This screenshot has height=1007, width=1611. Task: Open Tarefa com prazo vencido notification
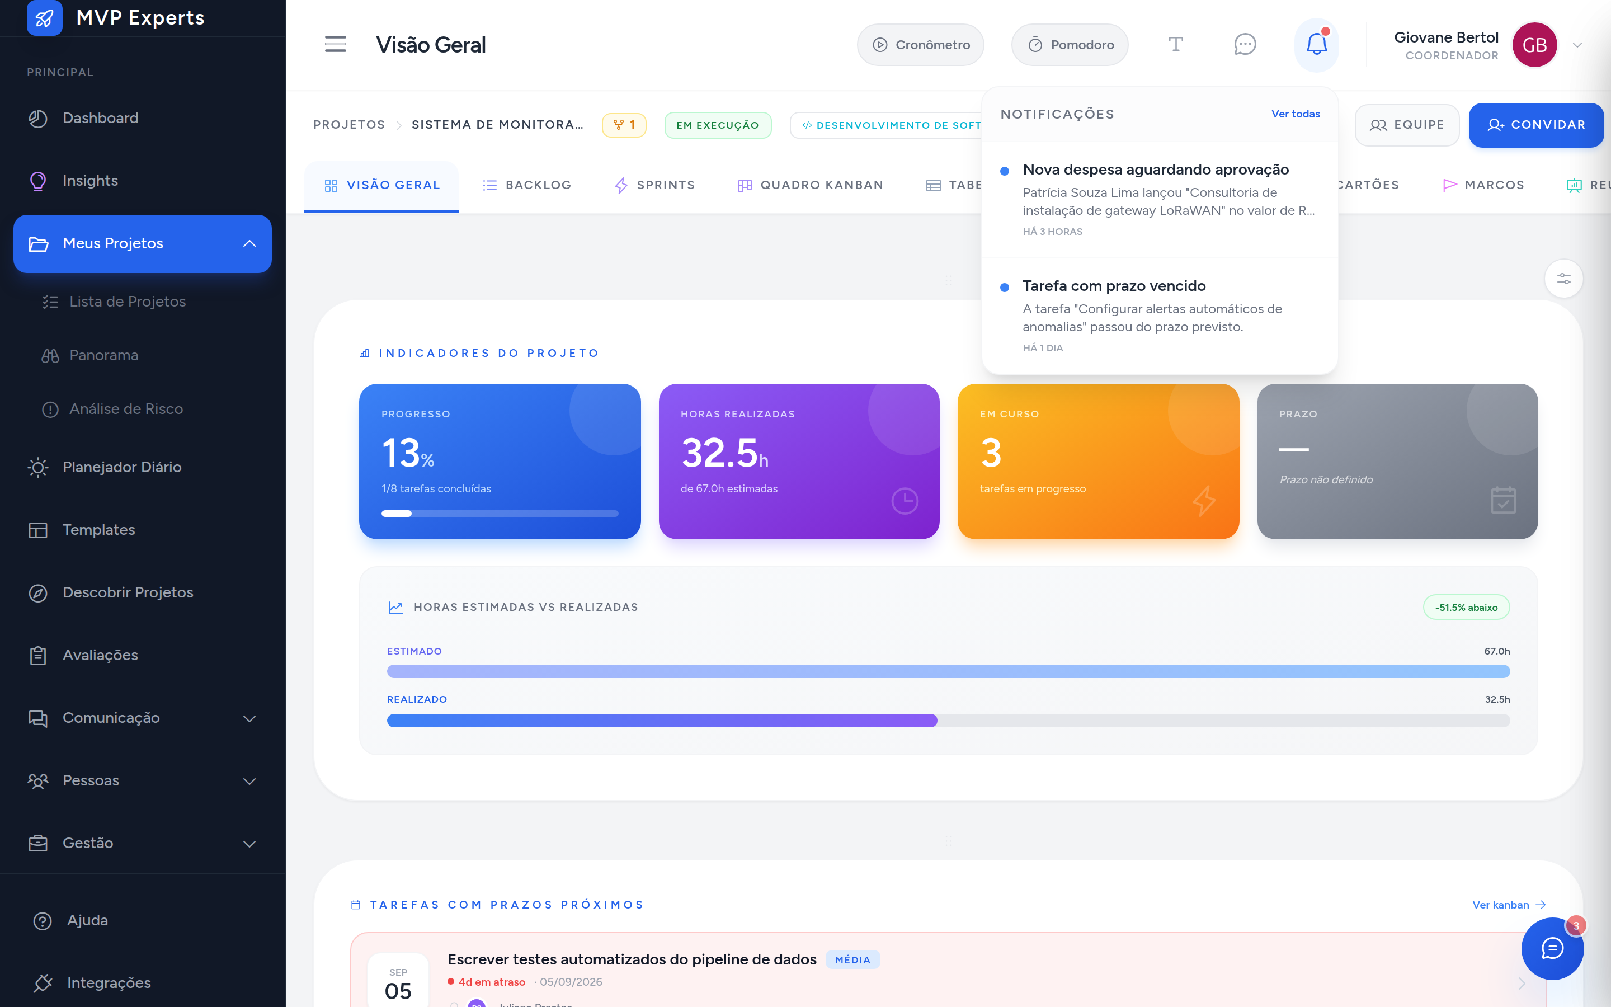point(1160,316)
